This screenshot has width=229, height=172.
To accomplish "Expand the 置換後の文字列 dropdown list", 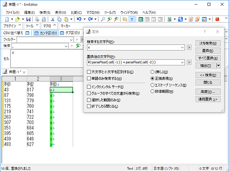I will [x=182, y=62].
